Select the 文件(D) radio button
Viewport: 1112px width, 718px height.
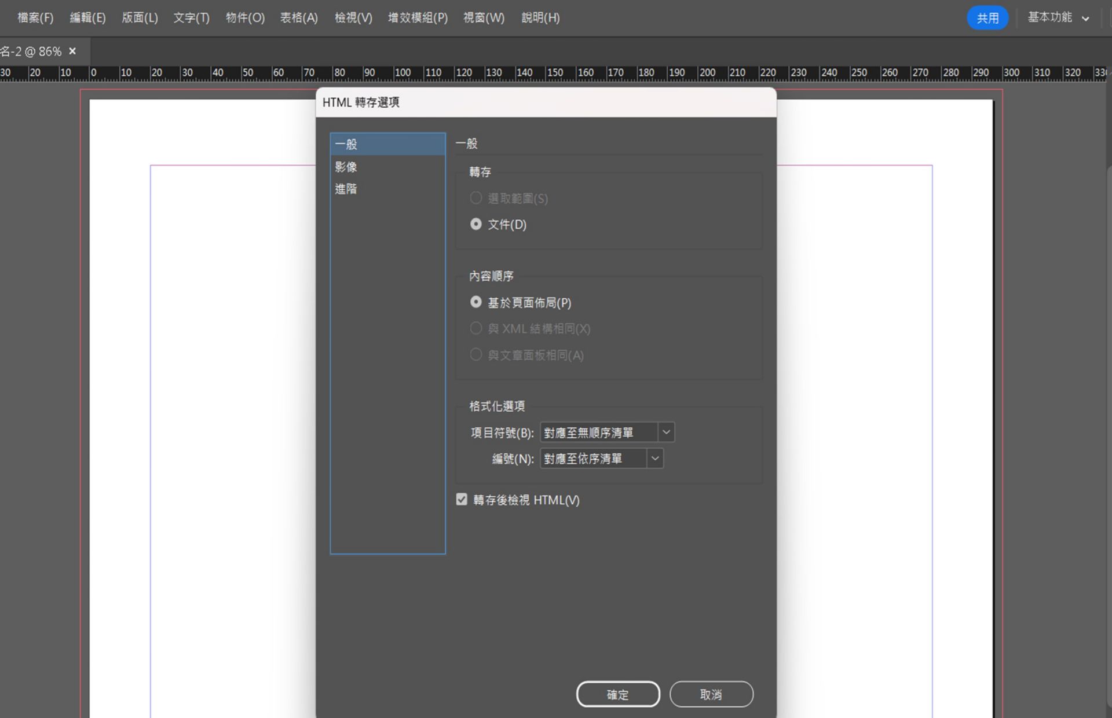(x=476, y=224)
